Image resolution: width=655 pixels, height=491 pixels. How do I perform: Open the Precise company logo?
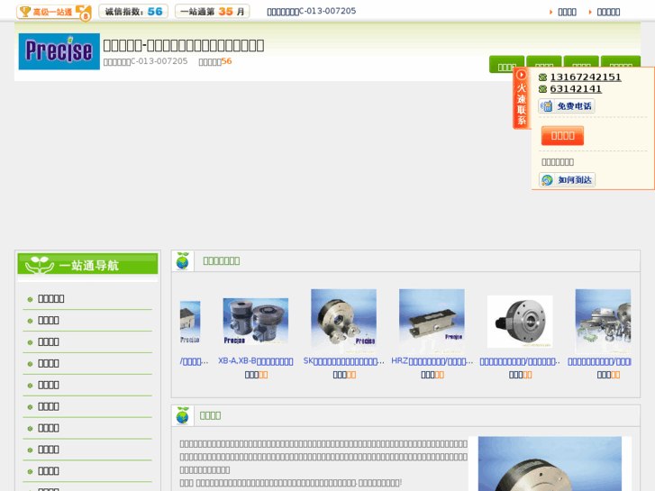click(59, 51)
